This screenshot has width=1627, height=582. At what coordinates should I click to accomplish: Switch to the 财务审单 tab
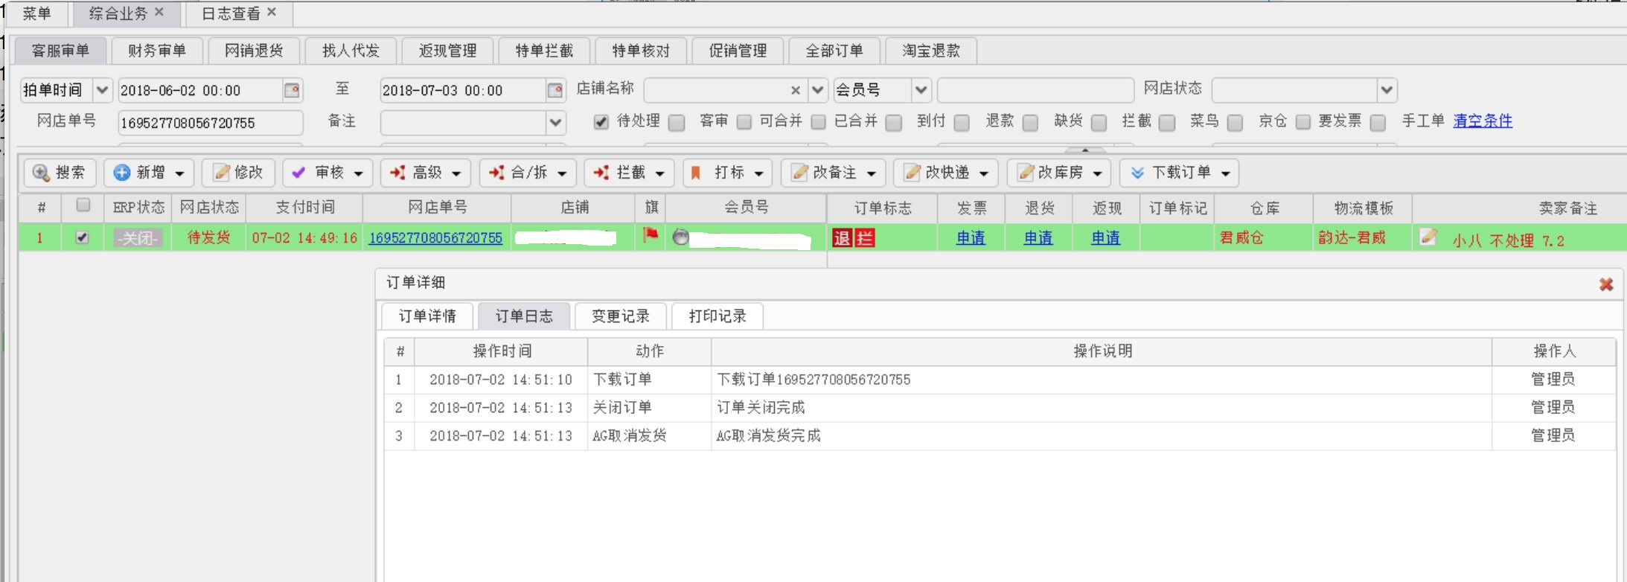157,51
